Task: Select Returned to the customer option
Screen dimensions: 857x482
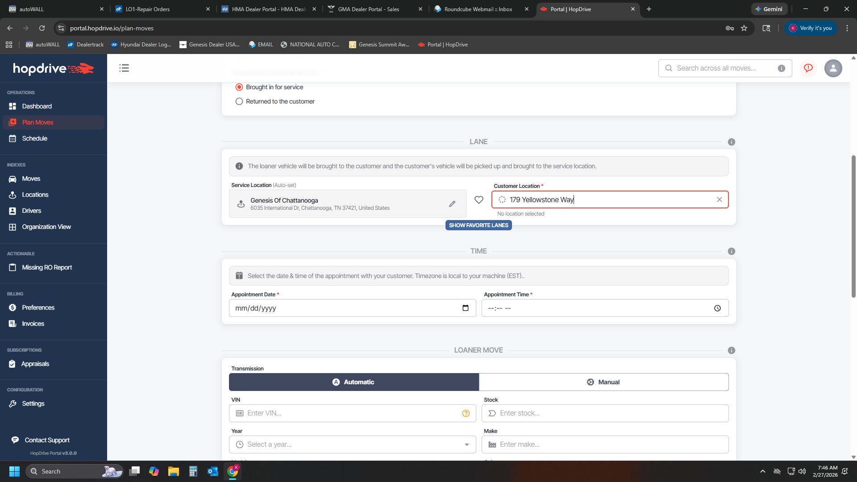Action: point(239,101)
